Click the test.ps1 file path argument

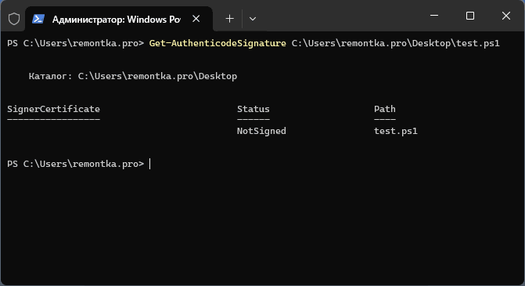[395, 43]
